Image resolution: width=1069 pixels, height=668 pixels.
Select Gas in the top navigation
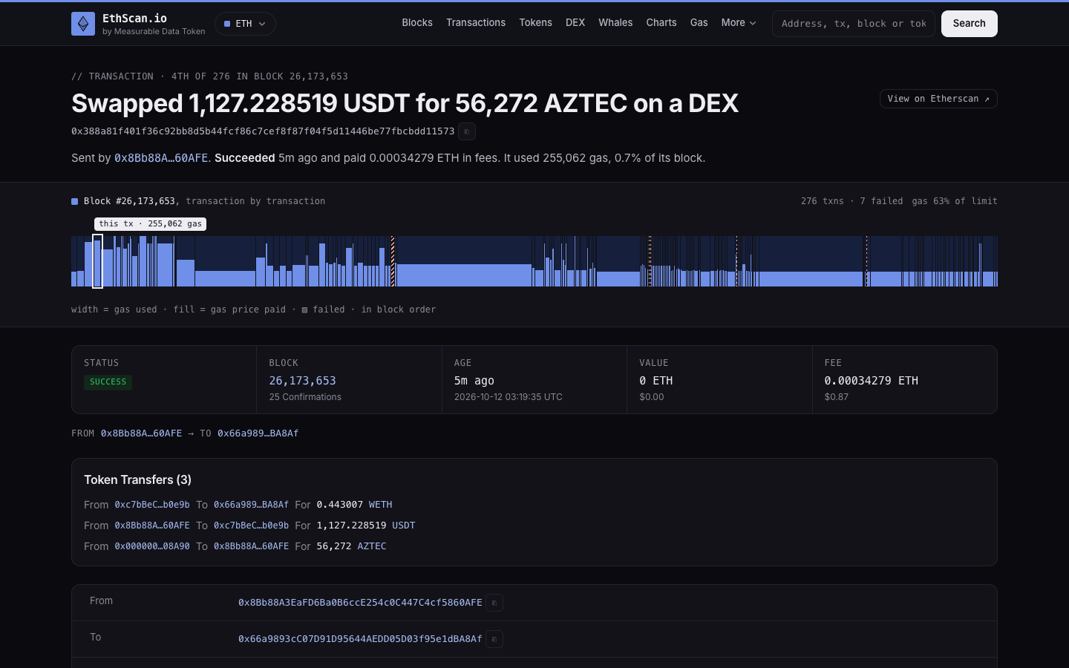tap(699, 23)
